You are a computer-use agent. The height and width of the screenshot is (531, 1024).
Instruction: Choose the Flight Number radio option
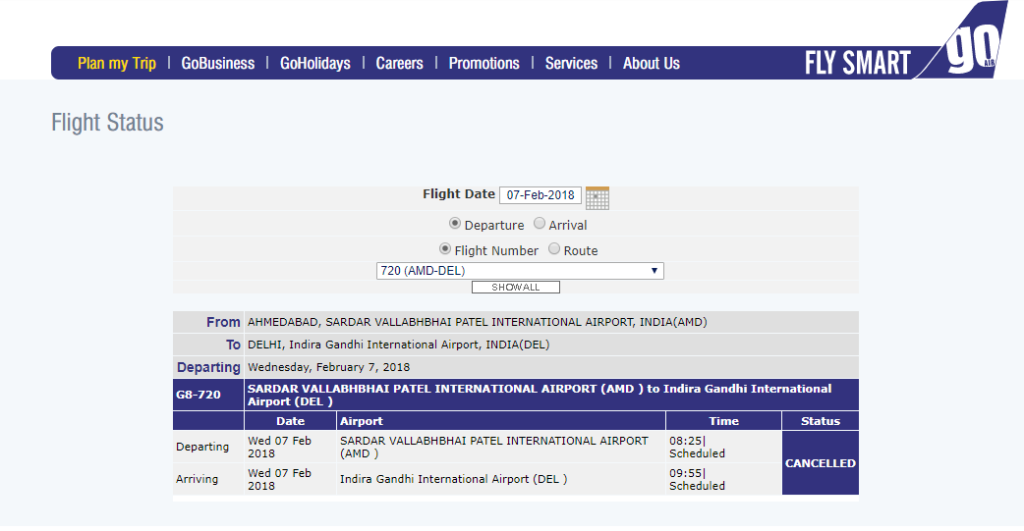coord(445,248)
